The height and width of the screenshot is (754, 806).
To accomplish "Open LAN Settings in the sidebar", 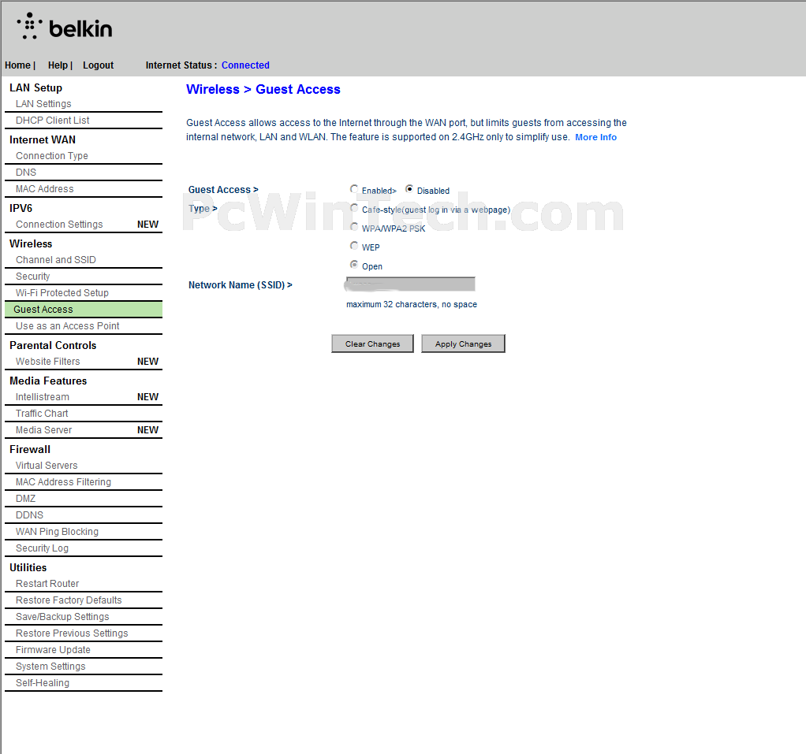I will click(43, 104).
